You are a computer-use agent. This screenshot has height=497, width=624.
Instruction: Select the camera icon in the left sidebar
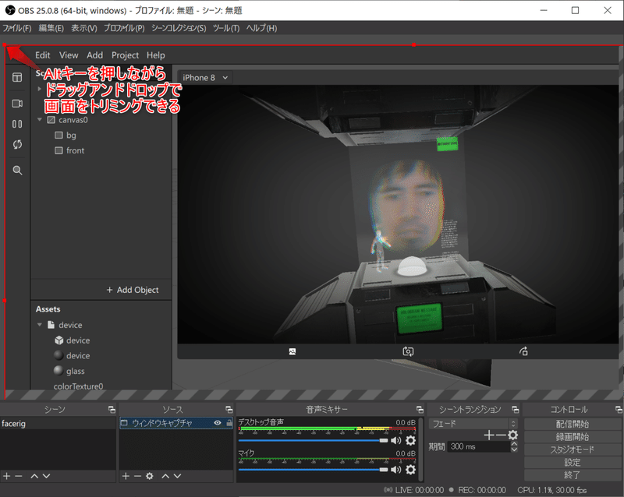(17, 104)
